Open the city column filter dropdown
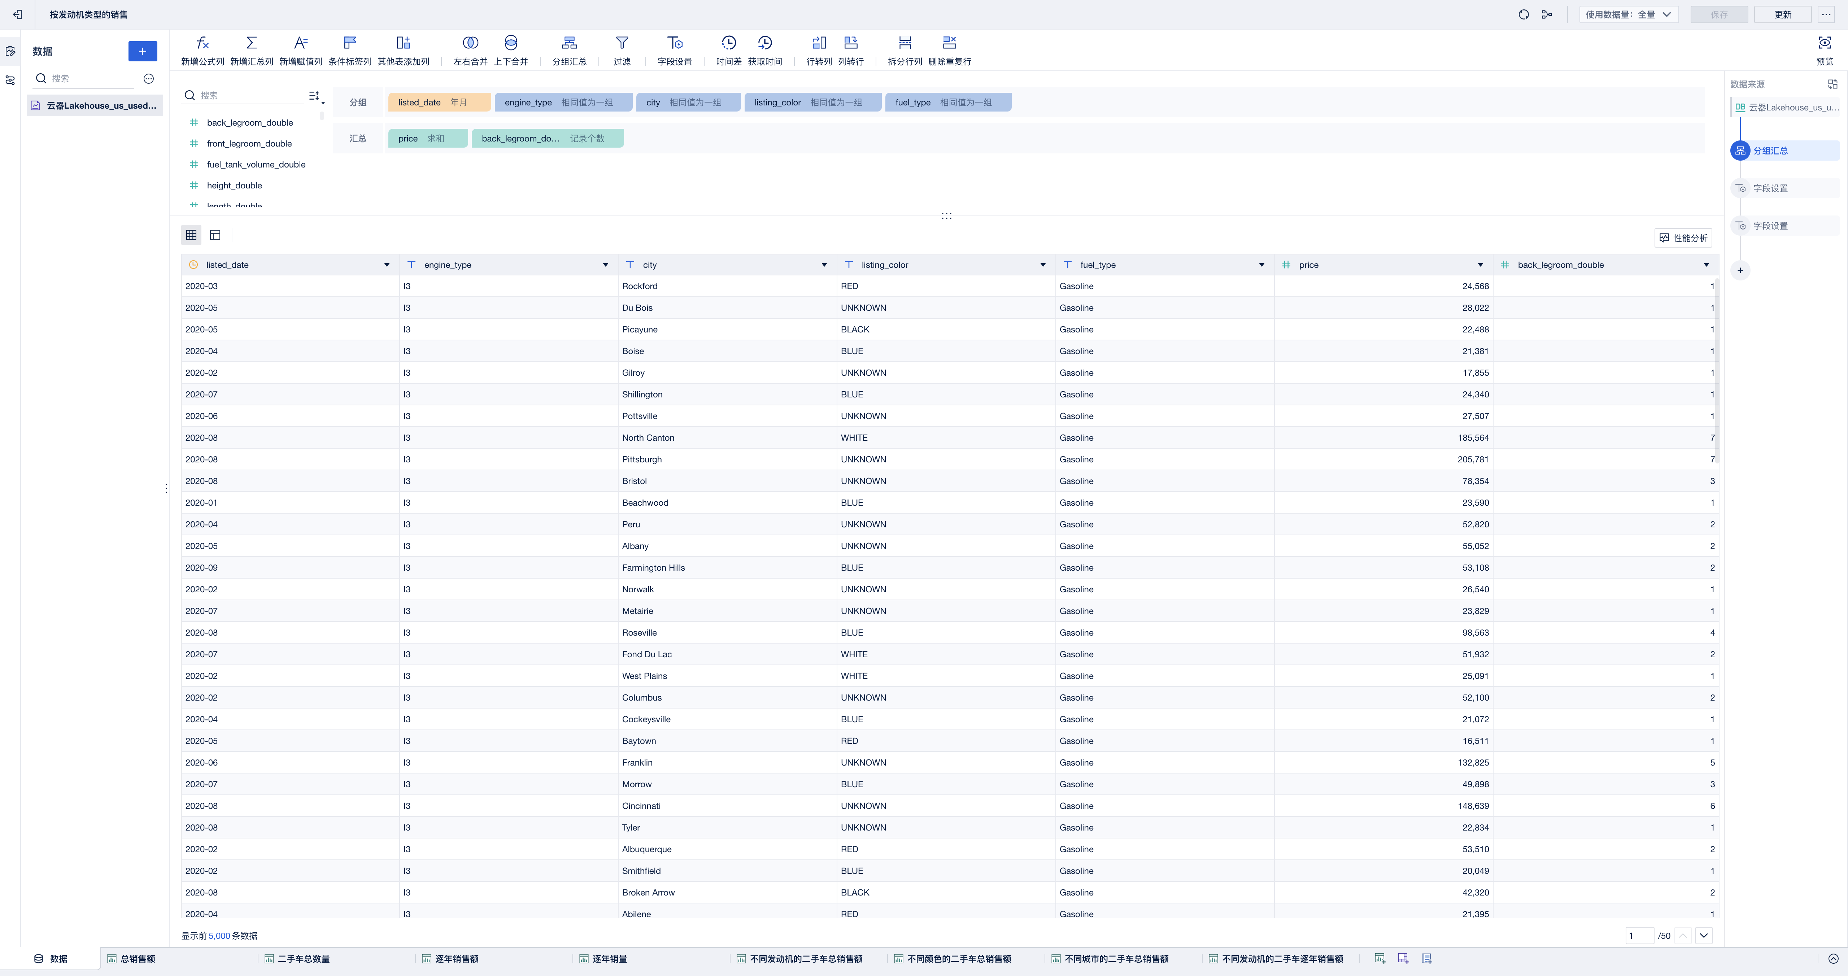 [x=824, y=265]
